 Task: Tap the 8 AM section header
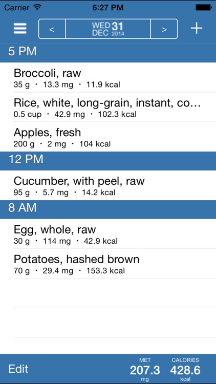click(108, 209)
